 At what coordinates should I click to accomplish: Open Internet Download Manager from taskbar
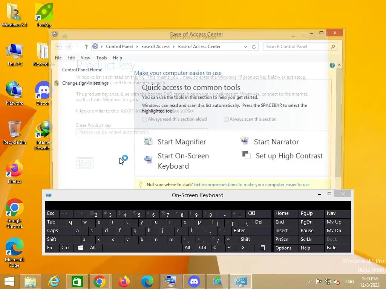pyautogui.click(x=218, y=281)
